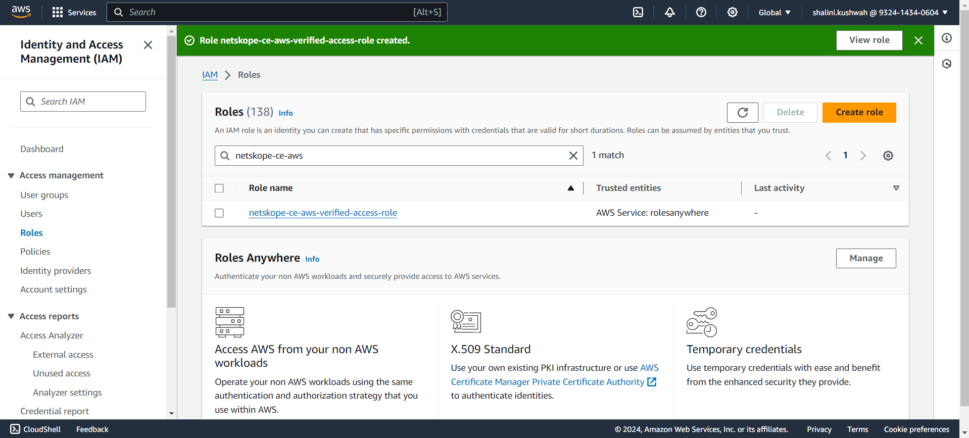Open Policies page
The width and height of the screenshot is (969, 438).
35,252
